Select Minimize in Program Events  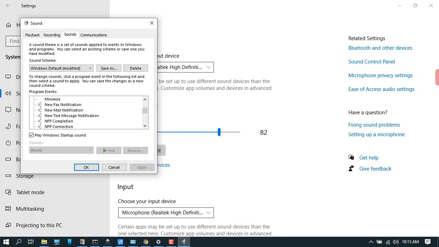pos(52,99)
